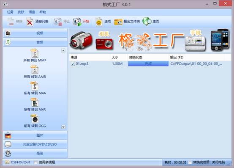The width and height of the screenshot is (234, 168).
Task: Select the All to OGG icon
Action: point(35,119)
